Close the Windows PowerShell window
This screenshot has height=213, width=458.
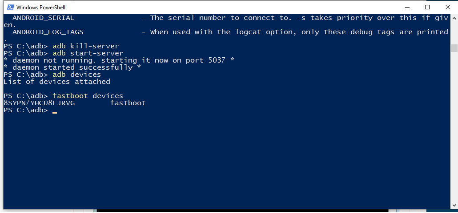click(447, 7)
